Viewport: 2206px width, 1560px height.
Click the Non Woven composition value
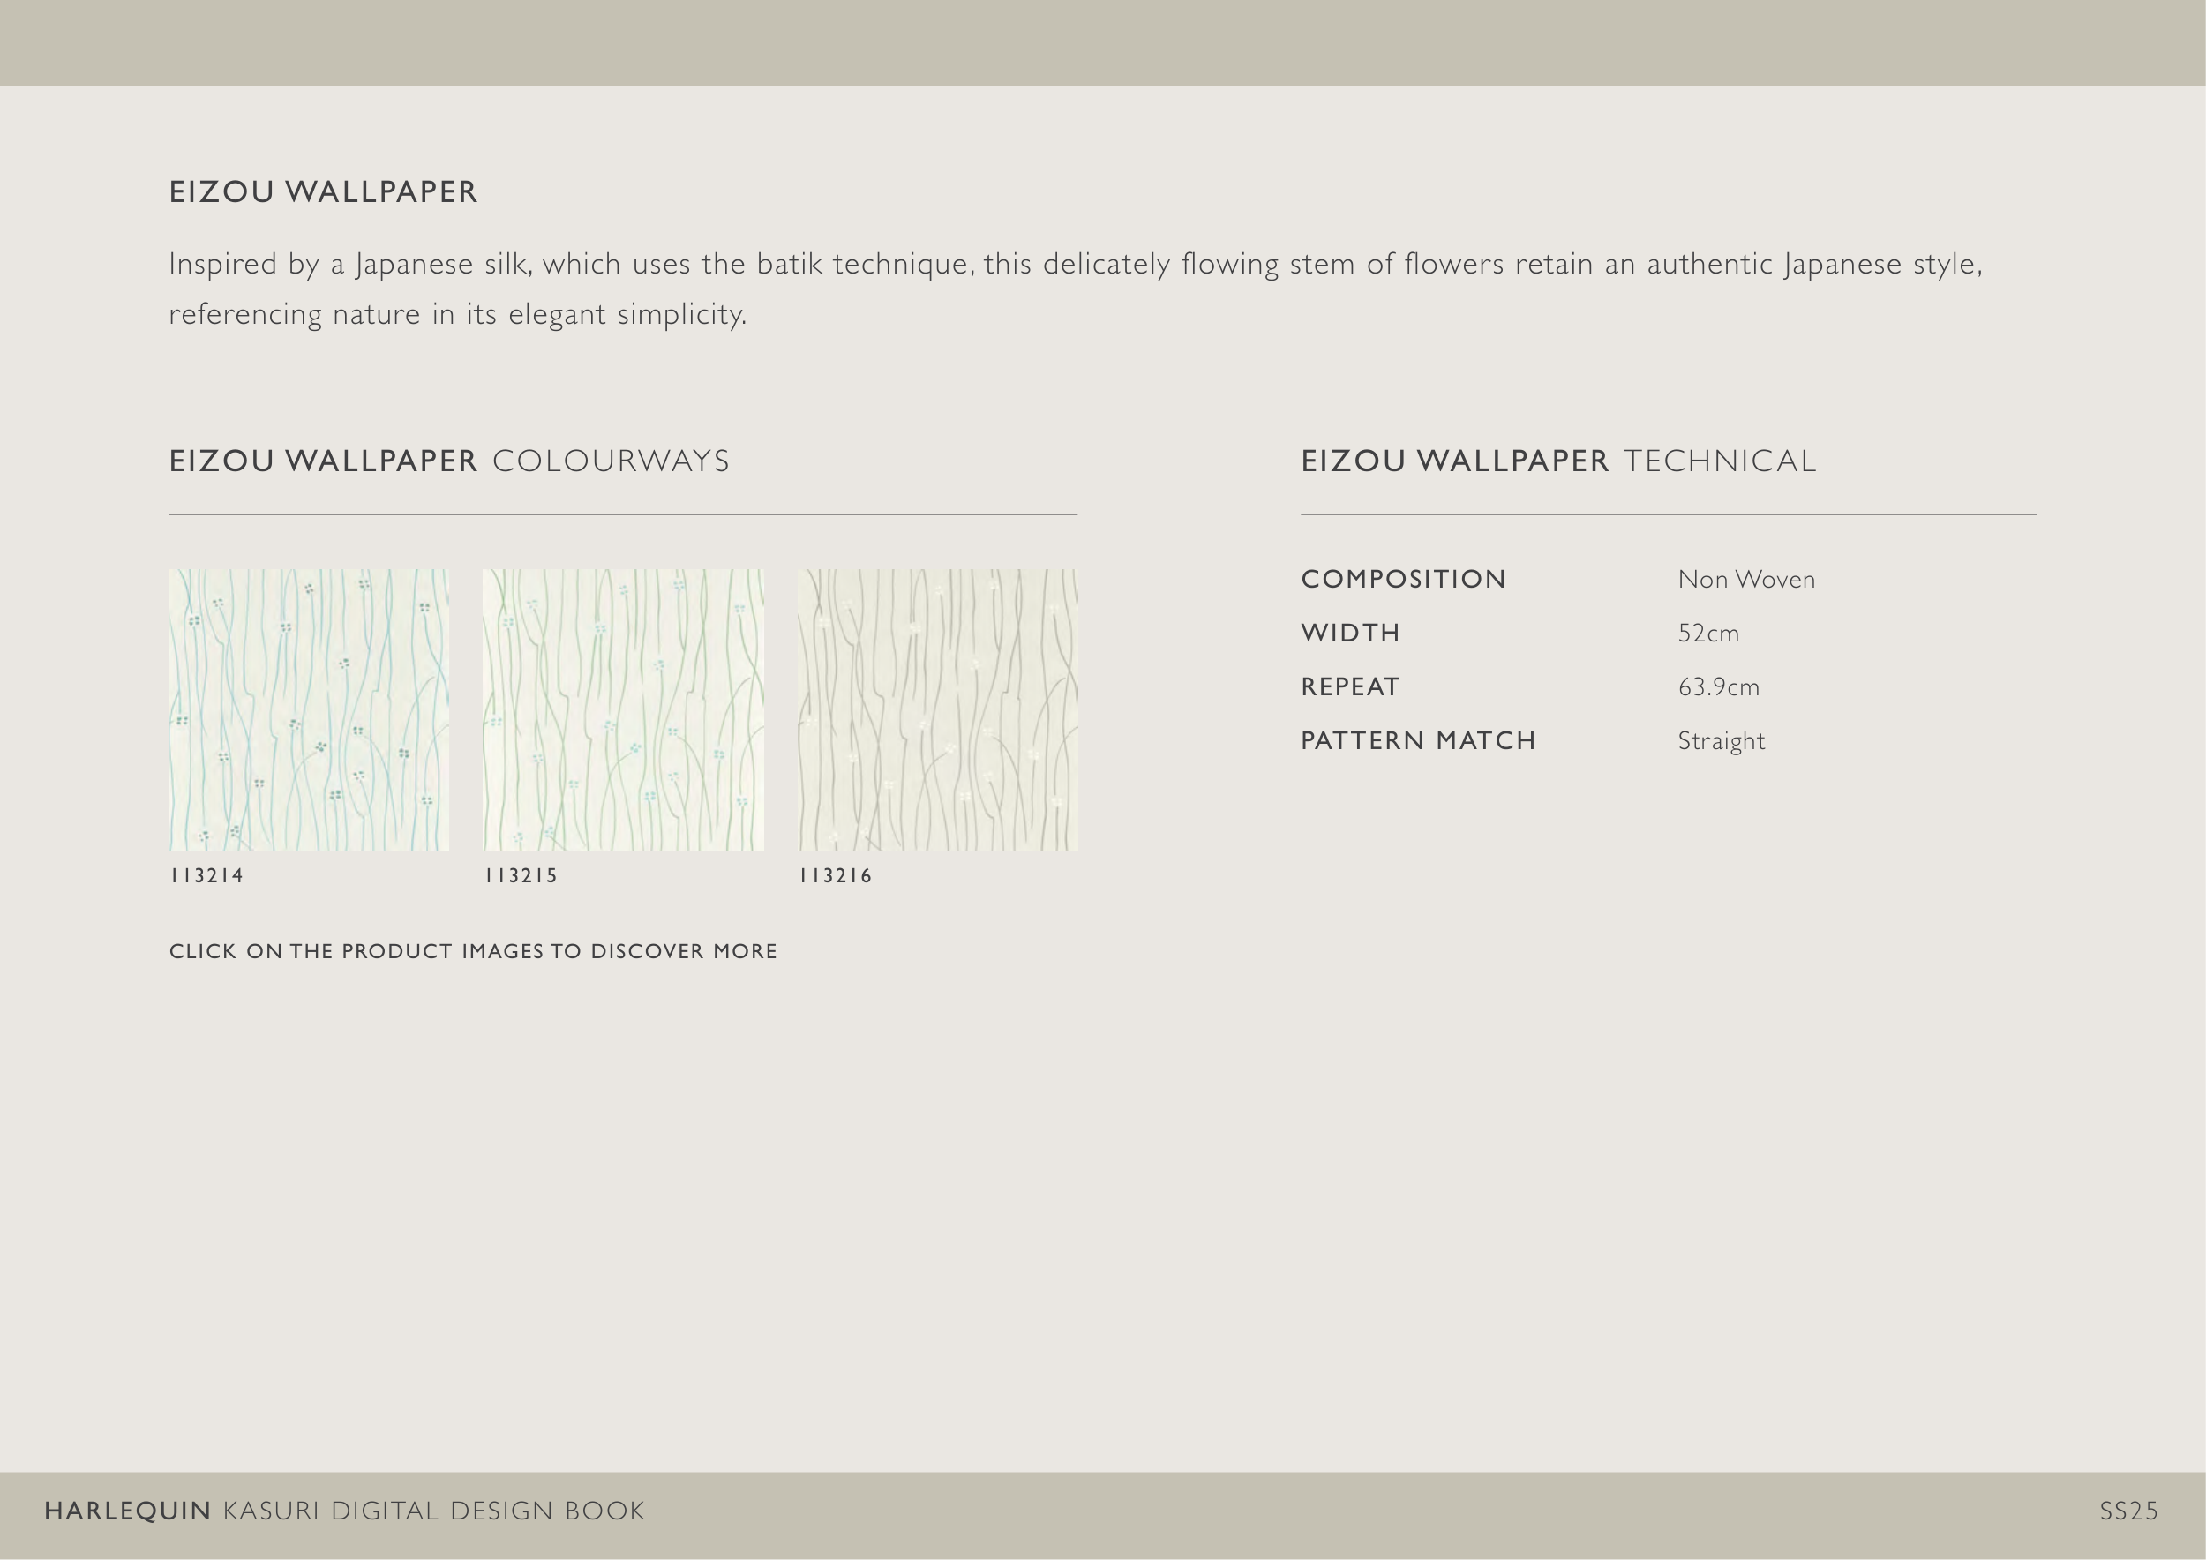point(1745,579)
